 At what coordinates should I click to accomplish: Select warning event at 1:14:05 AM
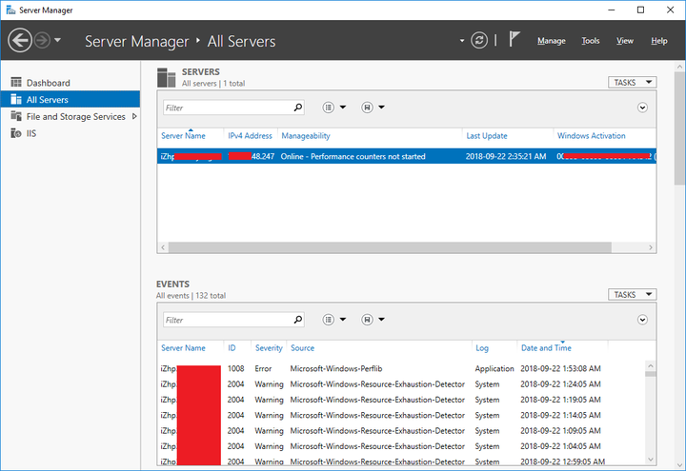click(401, 415)
